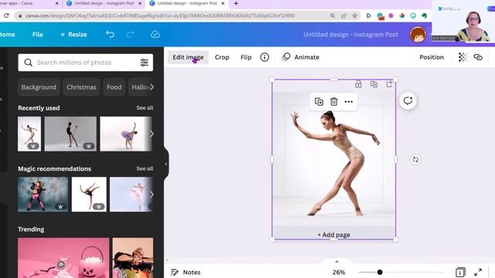This screenshot has height=278, width=495.
Task: Click the Search millions of photos field
Action: (86, 63)
